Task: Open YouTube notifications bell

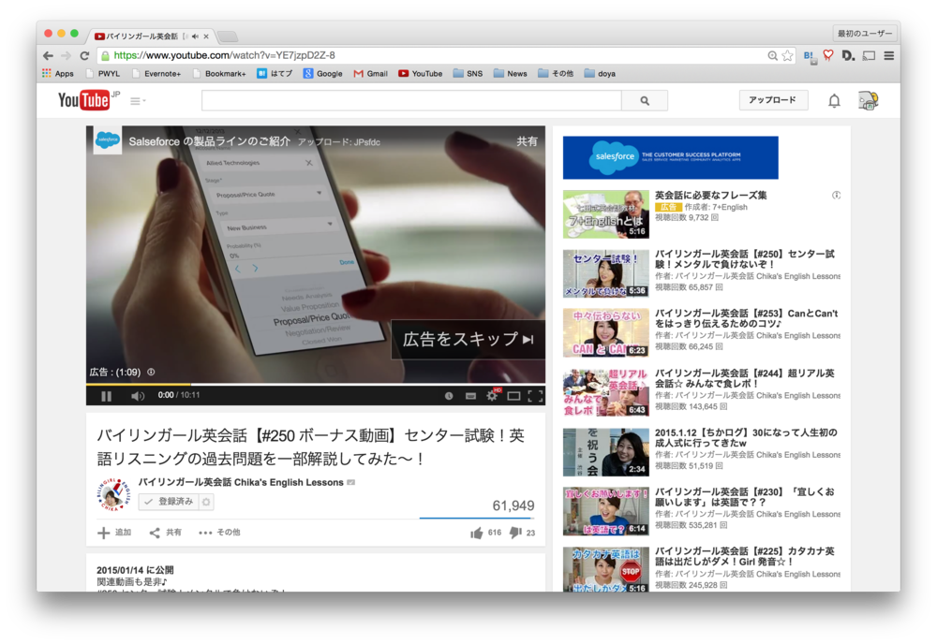Action: pos(834,99)
